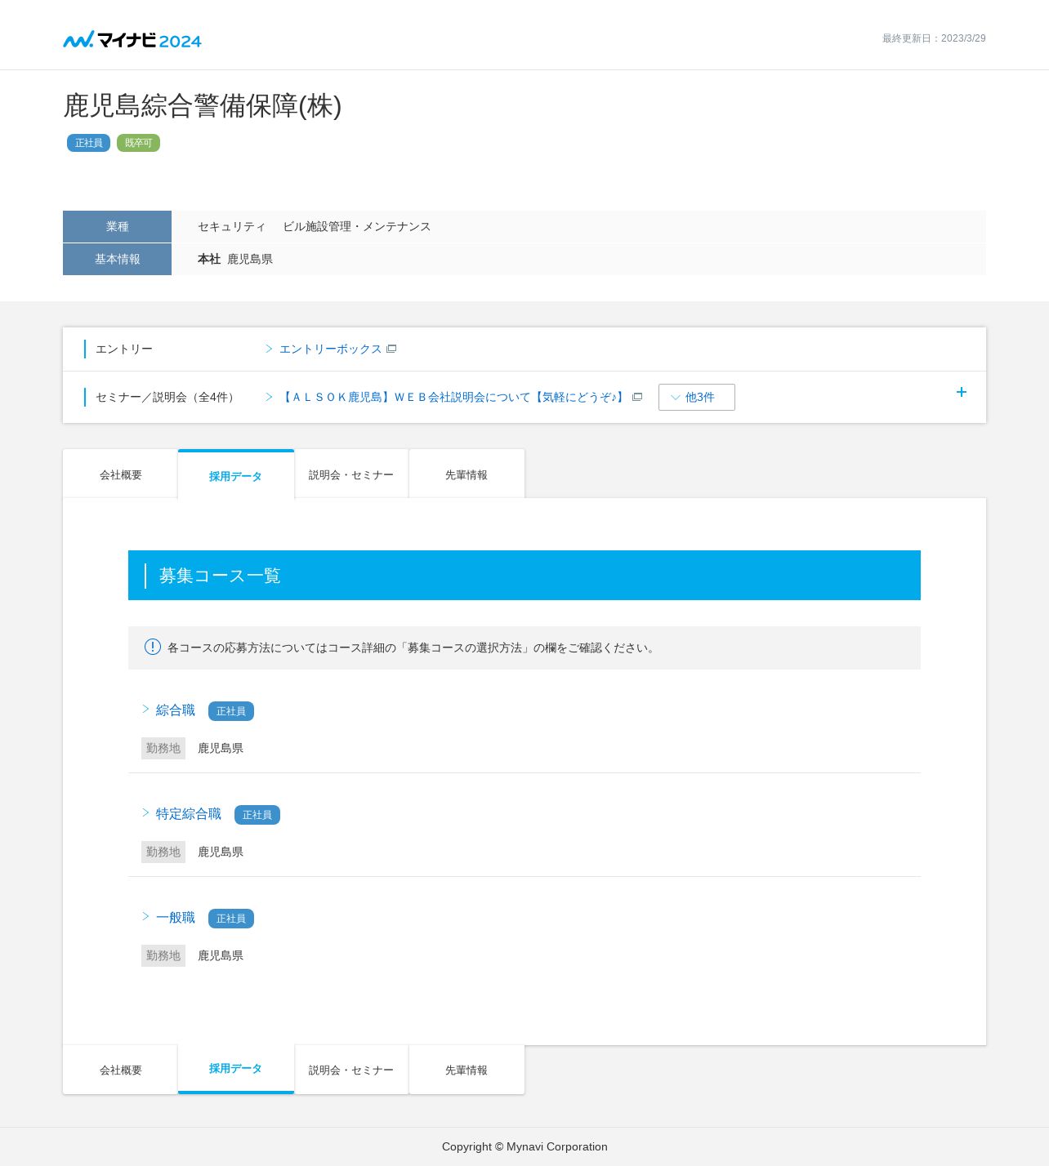Viewport: 1049px width, 1166px height.
Task: Click the 勤務地 label under 総合職
Action: coord(163,748)
